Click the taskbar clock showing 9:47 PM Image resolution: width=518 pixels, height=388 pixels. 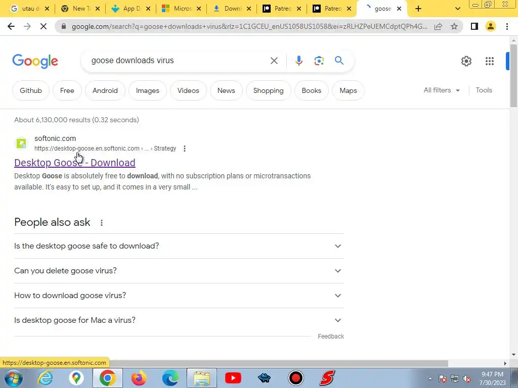tap(492, 378)
